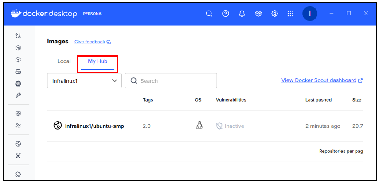The height and width of the screenshot is (183, 379).
Task: Open the apps grid menu icon
Action: [290, 14]
